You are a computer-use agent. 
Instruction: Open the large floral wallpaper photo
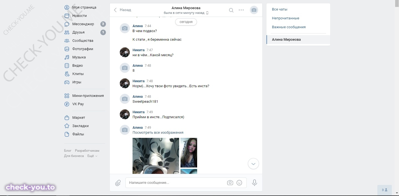[156, 156]
